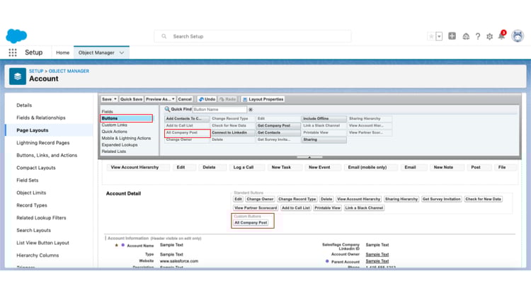This screenshot has height=298, width=531.
Task: Clear the Quick Find field with X
Action: [251, 110]
